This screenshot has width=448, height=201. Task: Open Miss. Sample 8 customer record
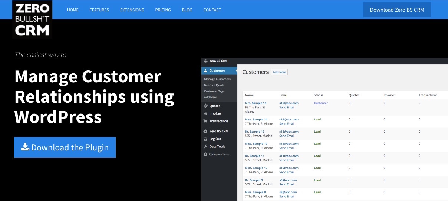[256, 192]
